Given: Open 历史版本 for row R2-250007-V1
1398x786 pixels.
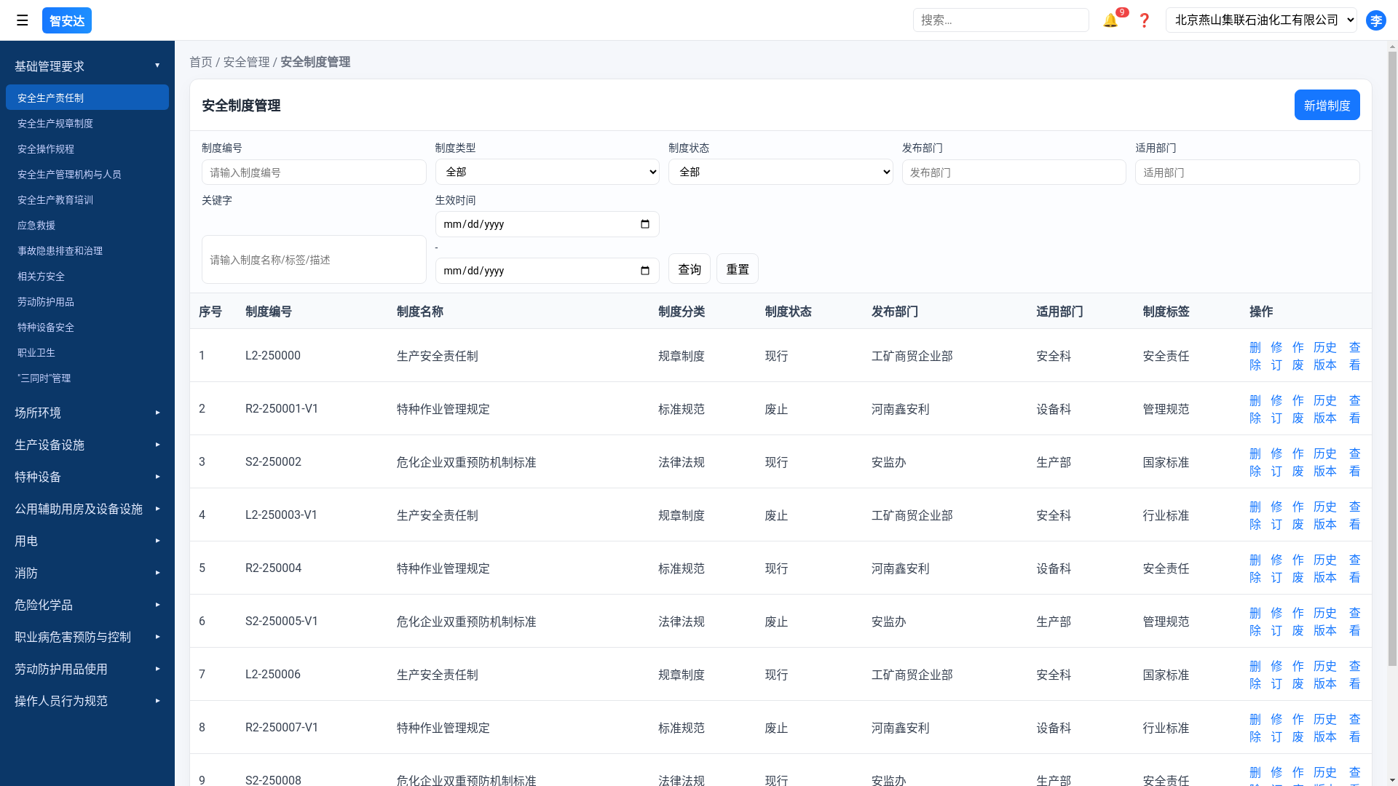Looking at the screenshot, I should pos(1325,728).
